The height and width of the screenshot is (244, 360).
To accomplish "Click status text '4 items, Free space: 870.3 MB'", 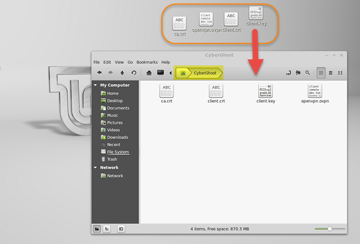I will click(x=219, y=229).
